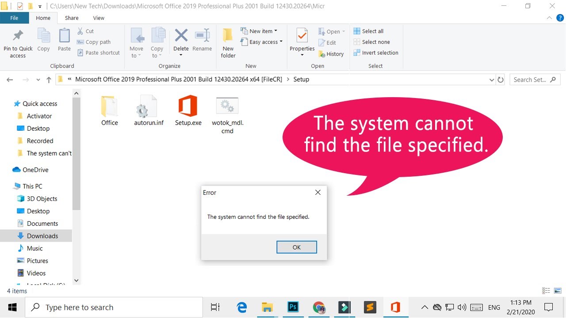The height and width of the screenshot is (318, 566).
Task: Open Microsoft Edge from taskbar
Action: (x=242, y=307)
